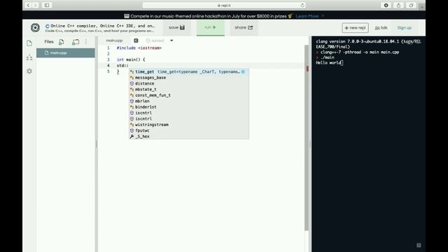This screenshot has width=448, height=252.
Task: Choose wistringstream autocomplete suggestion
Action: (x=189, y=125)
